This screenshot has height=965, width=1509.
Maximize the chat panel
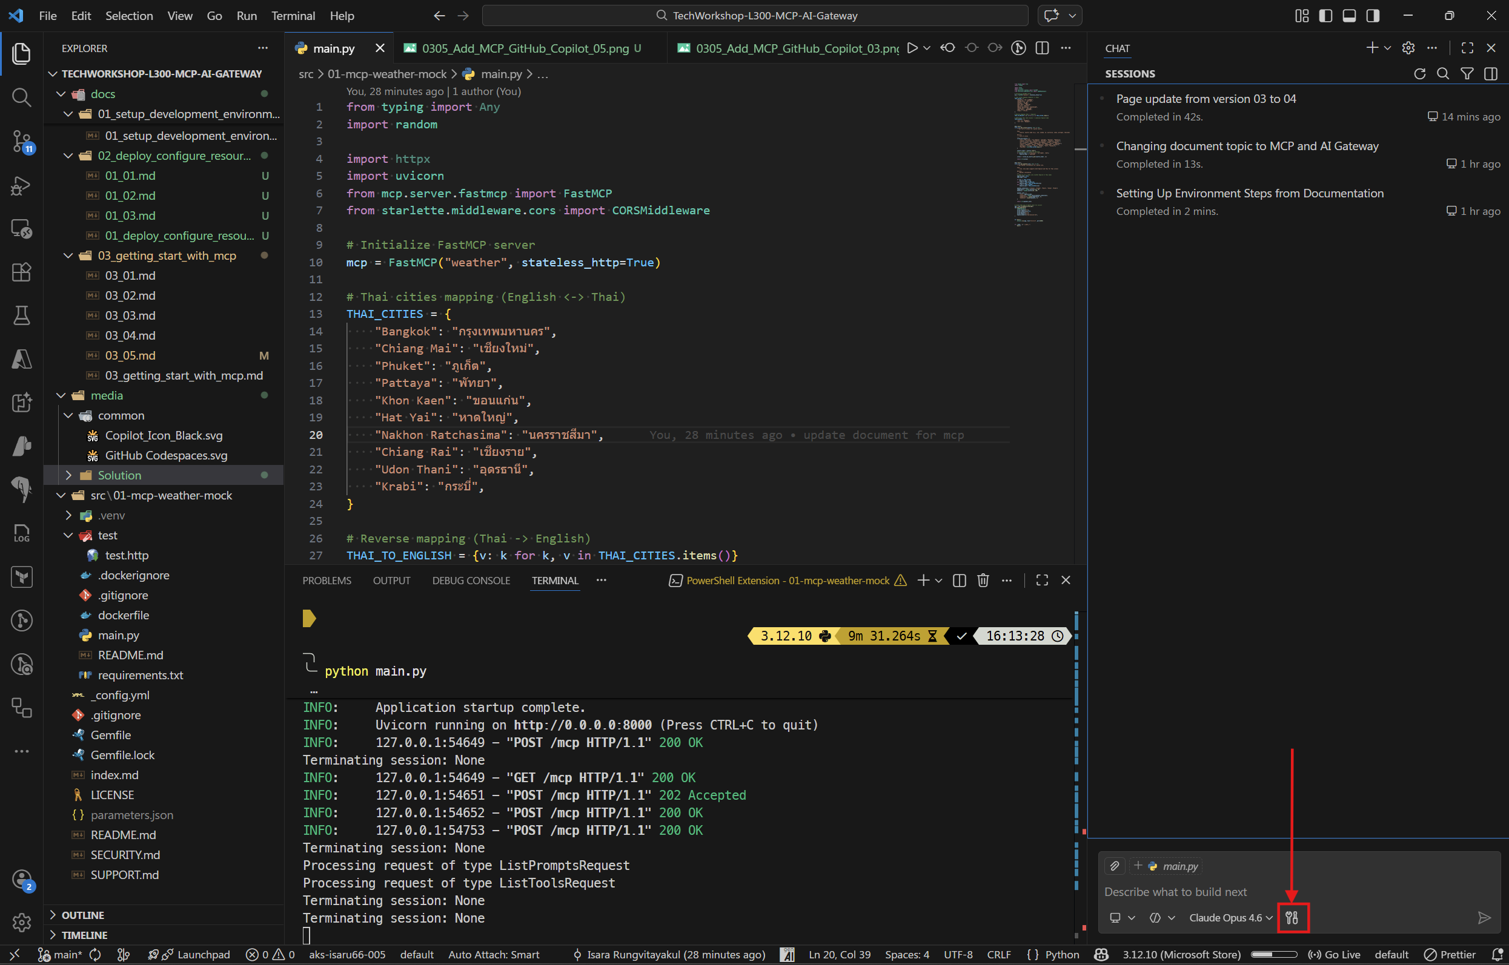1468,48
